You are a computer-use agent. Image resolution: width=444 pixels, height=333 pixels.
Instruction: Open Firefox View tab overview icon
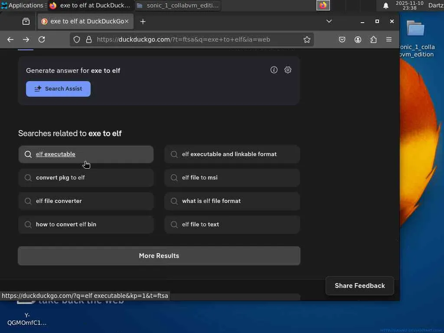point(26,22)
